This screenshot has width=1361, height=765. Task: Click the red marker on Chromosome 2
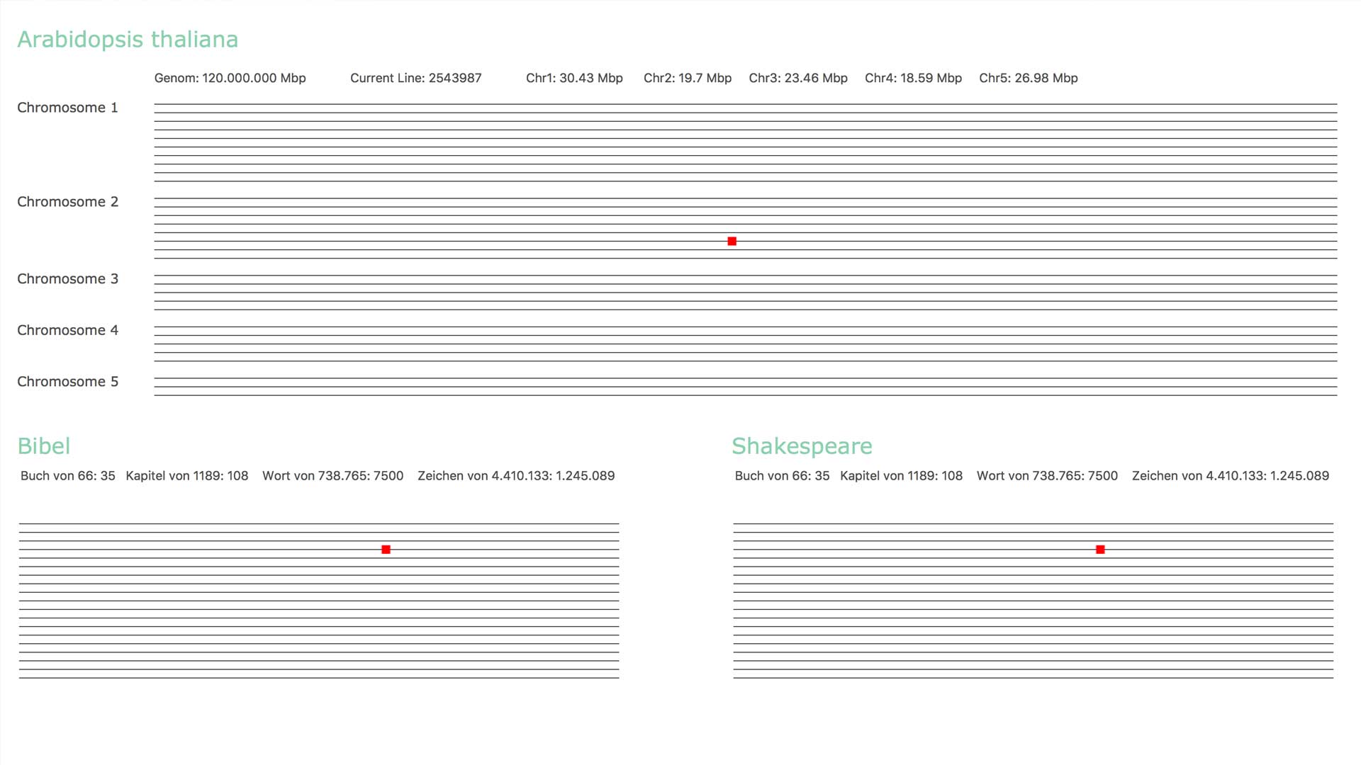(x=732, y=242)
